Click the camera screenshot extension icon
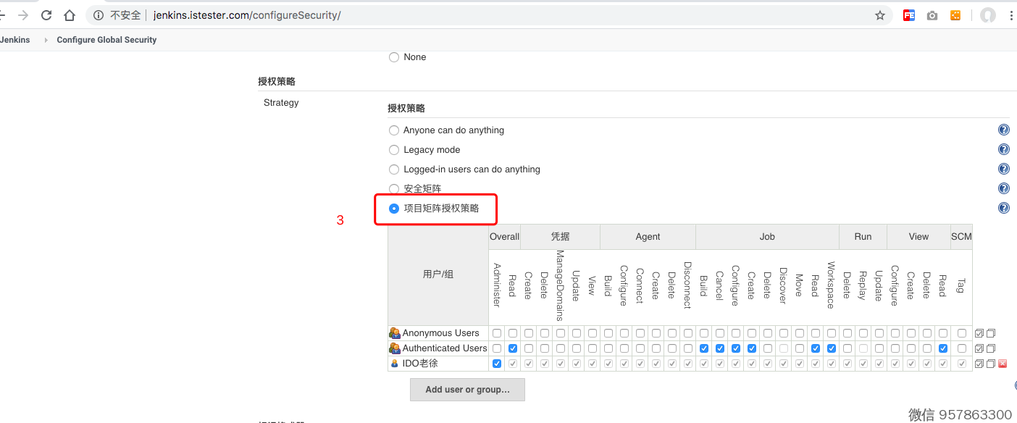1017x423 pixels. point(932,15)
